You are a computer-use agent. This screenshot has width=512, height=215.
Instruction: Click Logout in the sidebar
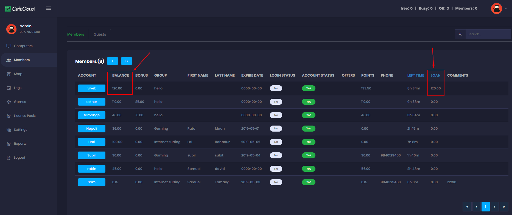[x=19, y=158]
